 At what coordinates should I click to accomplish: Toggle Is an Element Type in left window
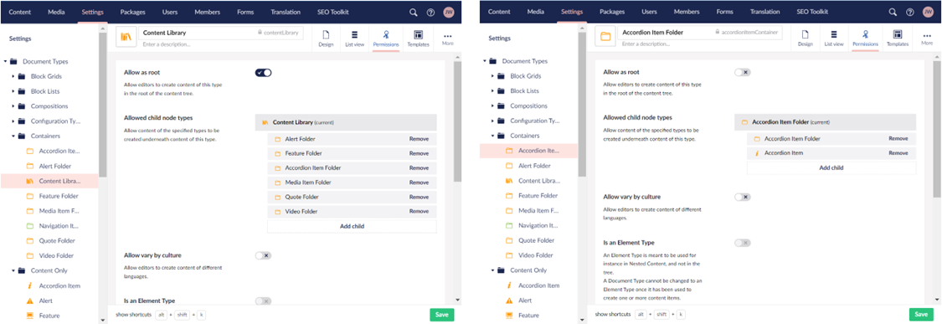pyautogui.click(x=263, y=301)
